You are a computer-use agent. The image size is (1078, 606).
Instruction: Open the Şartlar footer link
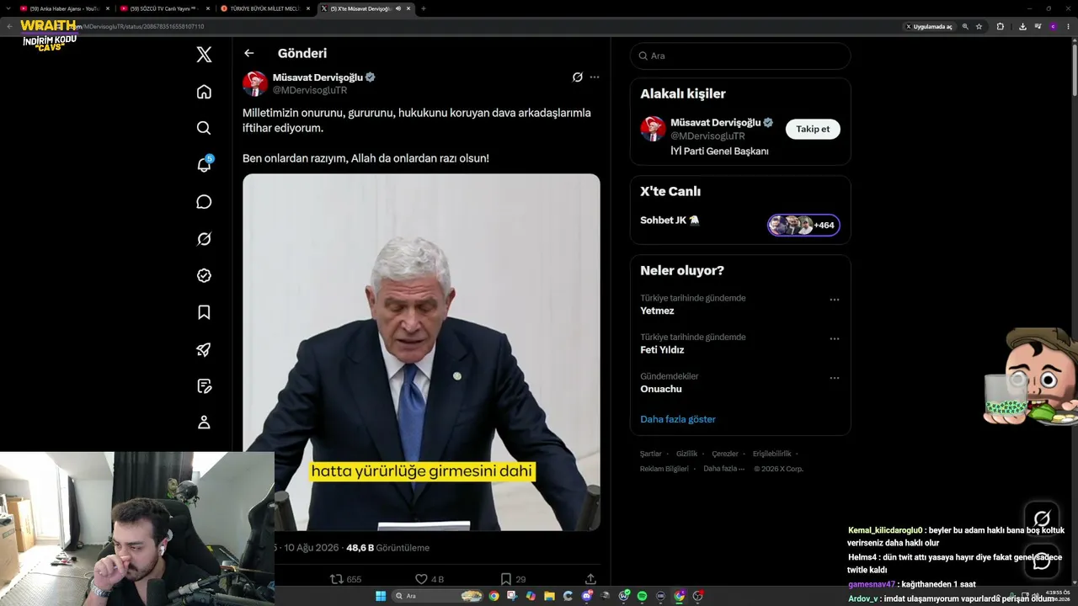click(651, 454)
